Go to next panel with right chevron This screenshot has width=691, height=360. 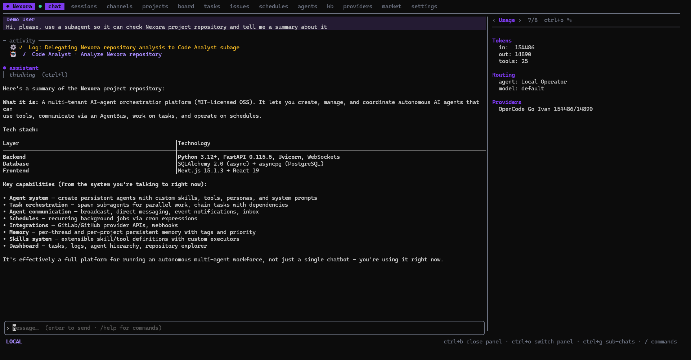[520, 20]
